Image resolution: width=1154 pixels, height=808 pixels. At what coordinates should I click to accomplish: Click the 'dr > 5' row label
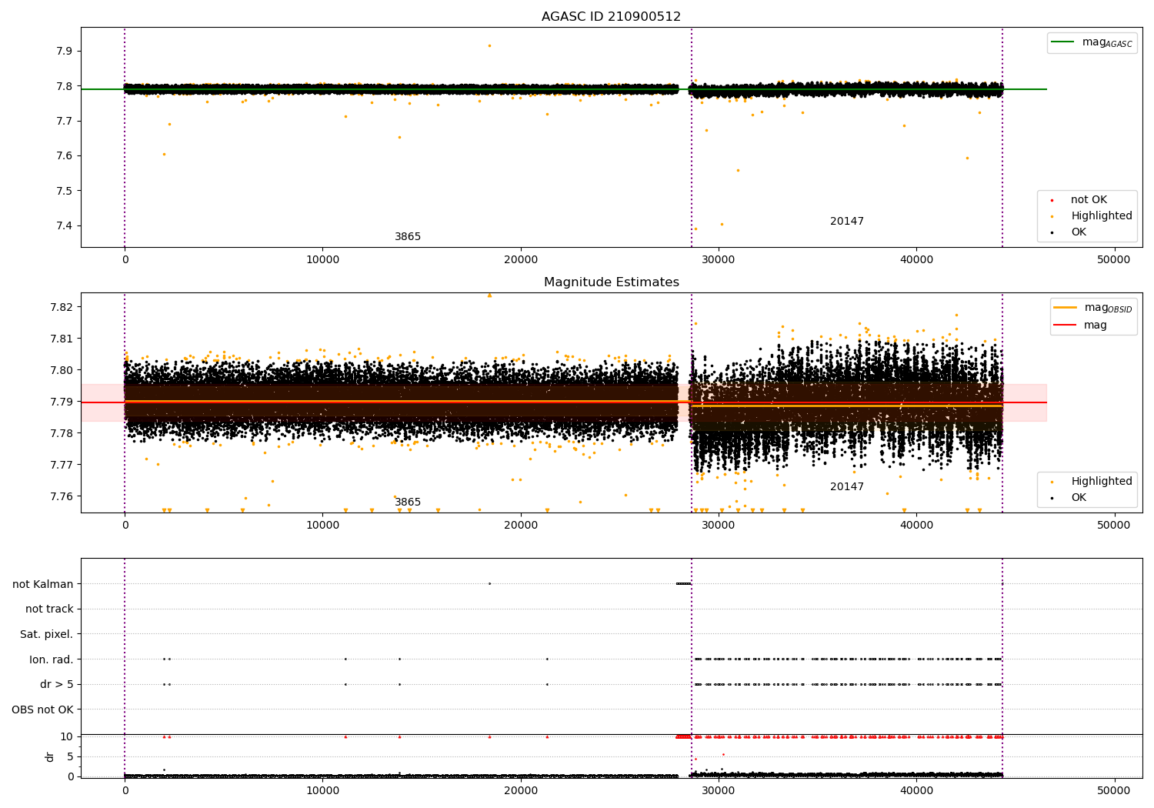point(57,685)
